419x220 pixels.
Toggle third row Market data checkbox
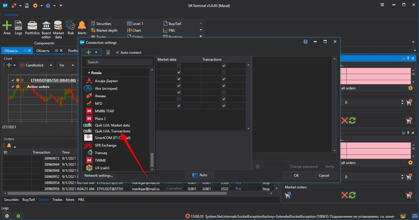click(179, 79)
